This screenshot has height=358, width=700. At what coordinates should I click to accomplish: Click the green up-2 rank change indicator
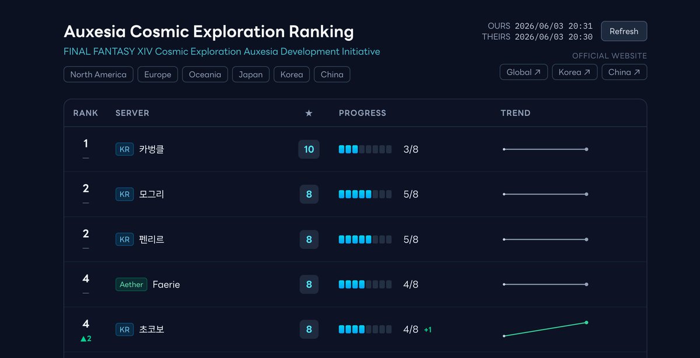point(86,339)
